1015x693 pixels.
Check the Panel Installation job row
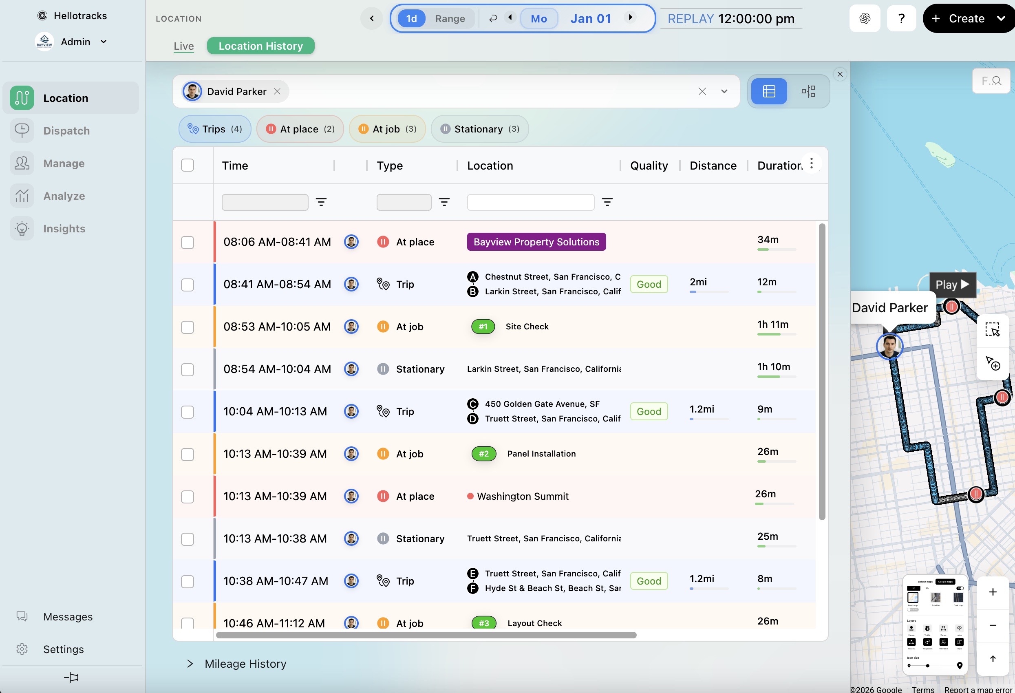(x=188, y=454)
